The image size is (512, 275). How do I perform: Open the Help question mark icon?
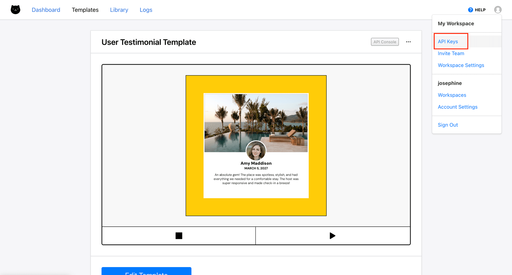click(x=470, y=10)
